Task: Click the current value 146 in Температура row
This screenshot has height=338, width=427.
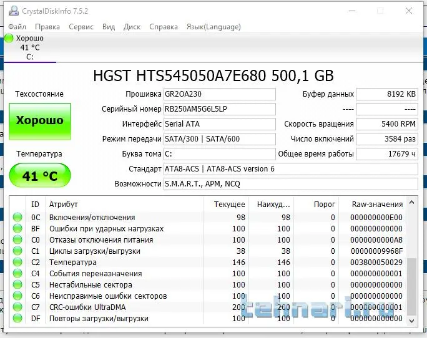Action: tap(238, 263)
